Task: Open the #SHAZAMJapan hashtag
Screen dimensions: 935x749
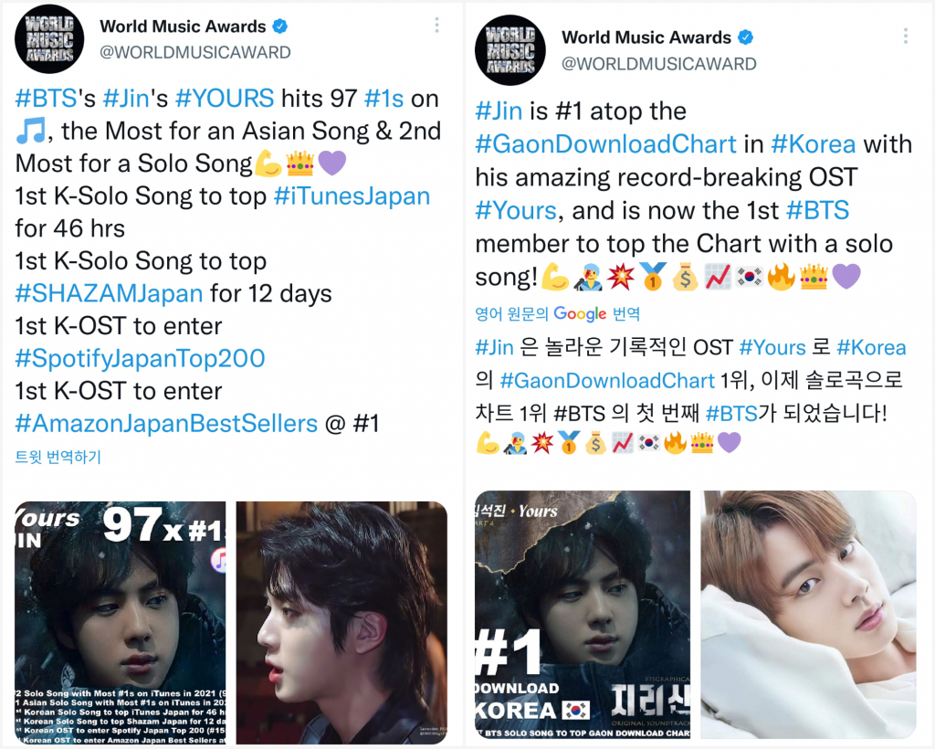Action: (110, 293)
